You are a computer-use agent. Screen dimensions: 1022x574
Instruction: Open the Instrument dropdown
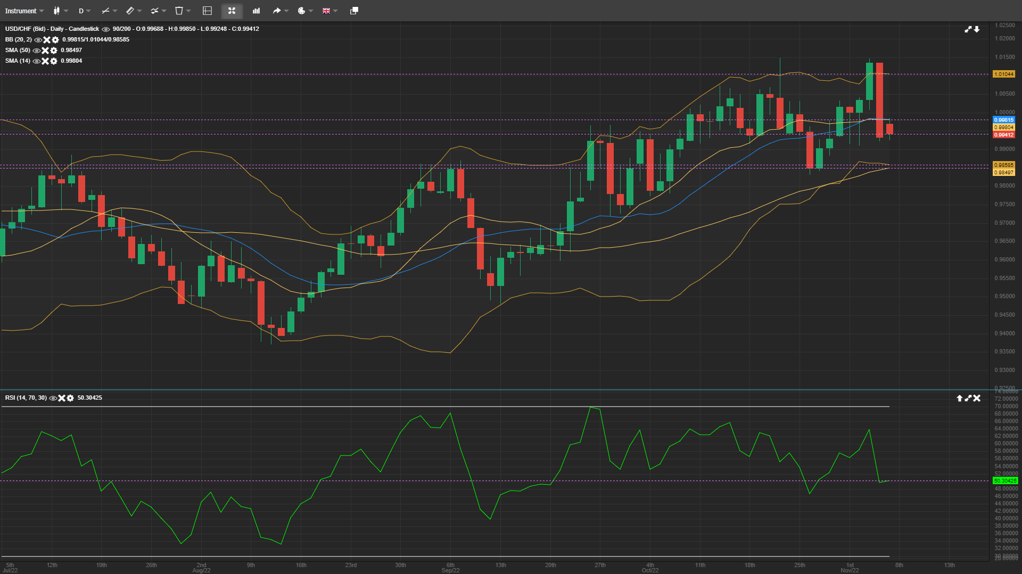(x=24, y=11)
